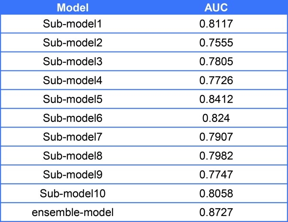Select the Sub-model8 cell
288x222 pixels.
(72, 155)
